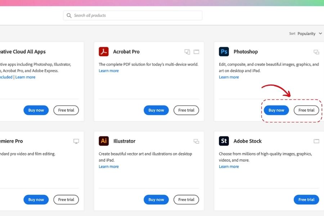Click the multi-device icon on the Photoshop card

point(316,51)
